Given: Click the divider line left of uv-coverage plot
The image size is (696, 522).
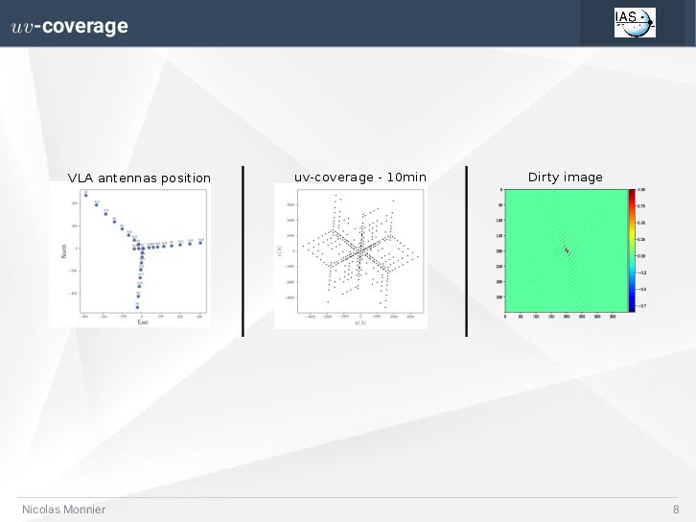Looking at the screenshot, I should (x=243, y=251).
